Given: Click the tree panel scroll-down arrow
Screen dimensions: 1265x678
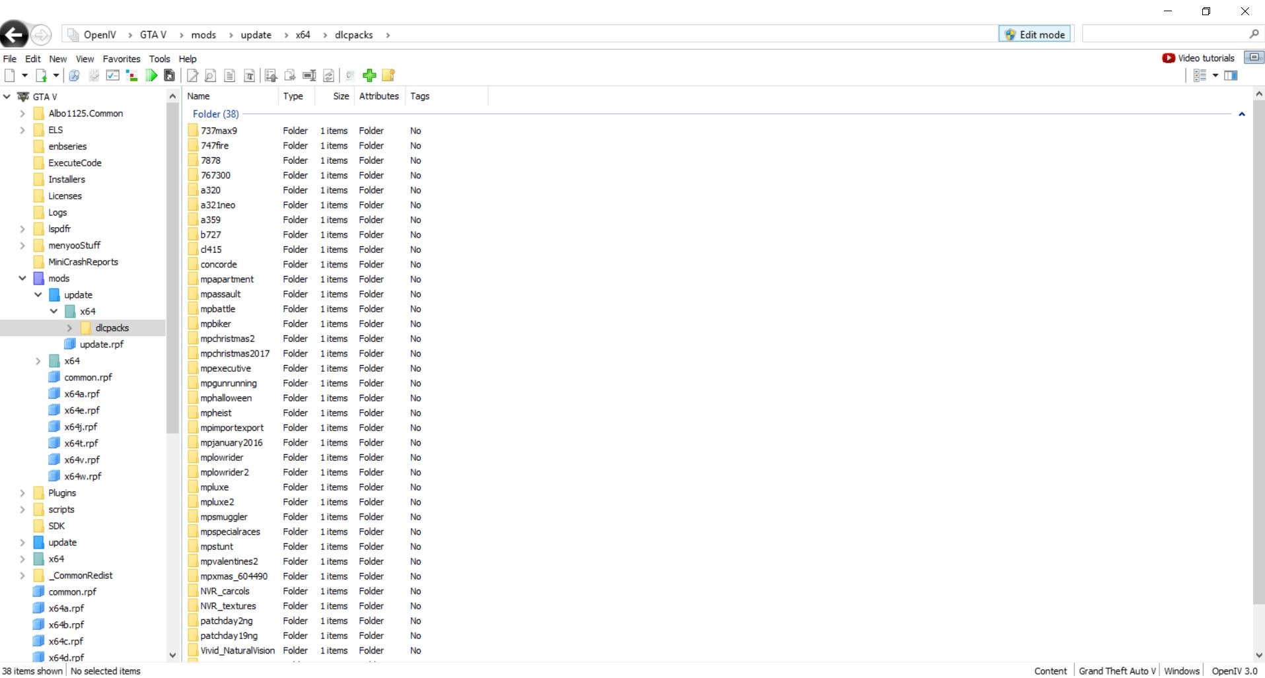Looking at the screenshot, I should 172,656.
